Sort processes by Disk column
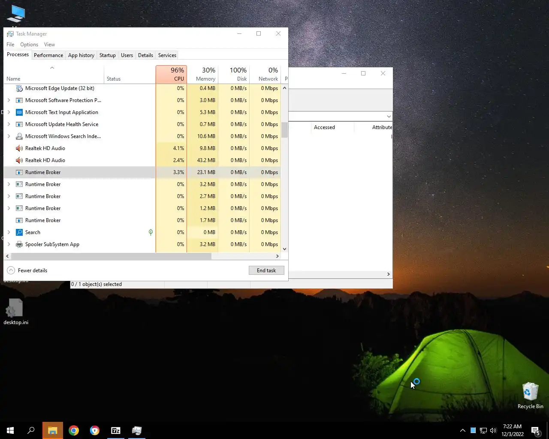 [234, 74]
